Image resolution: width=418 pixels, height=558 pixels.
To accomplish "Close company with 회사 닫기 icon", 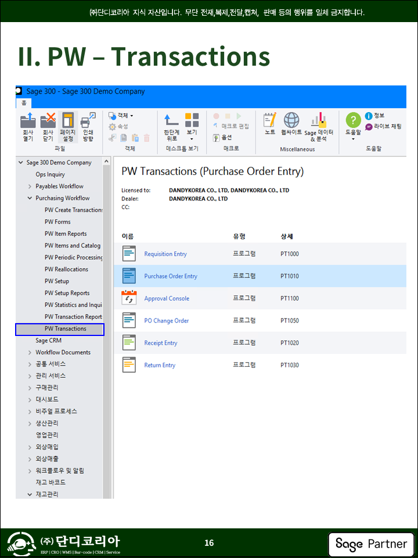I will 48,127.
